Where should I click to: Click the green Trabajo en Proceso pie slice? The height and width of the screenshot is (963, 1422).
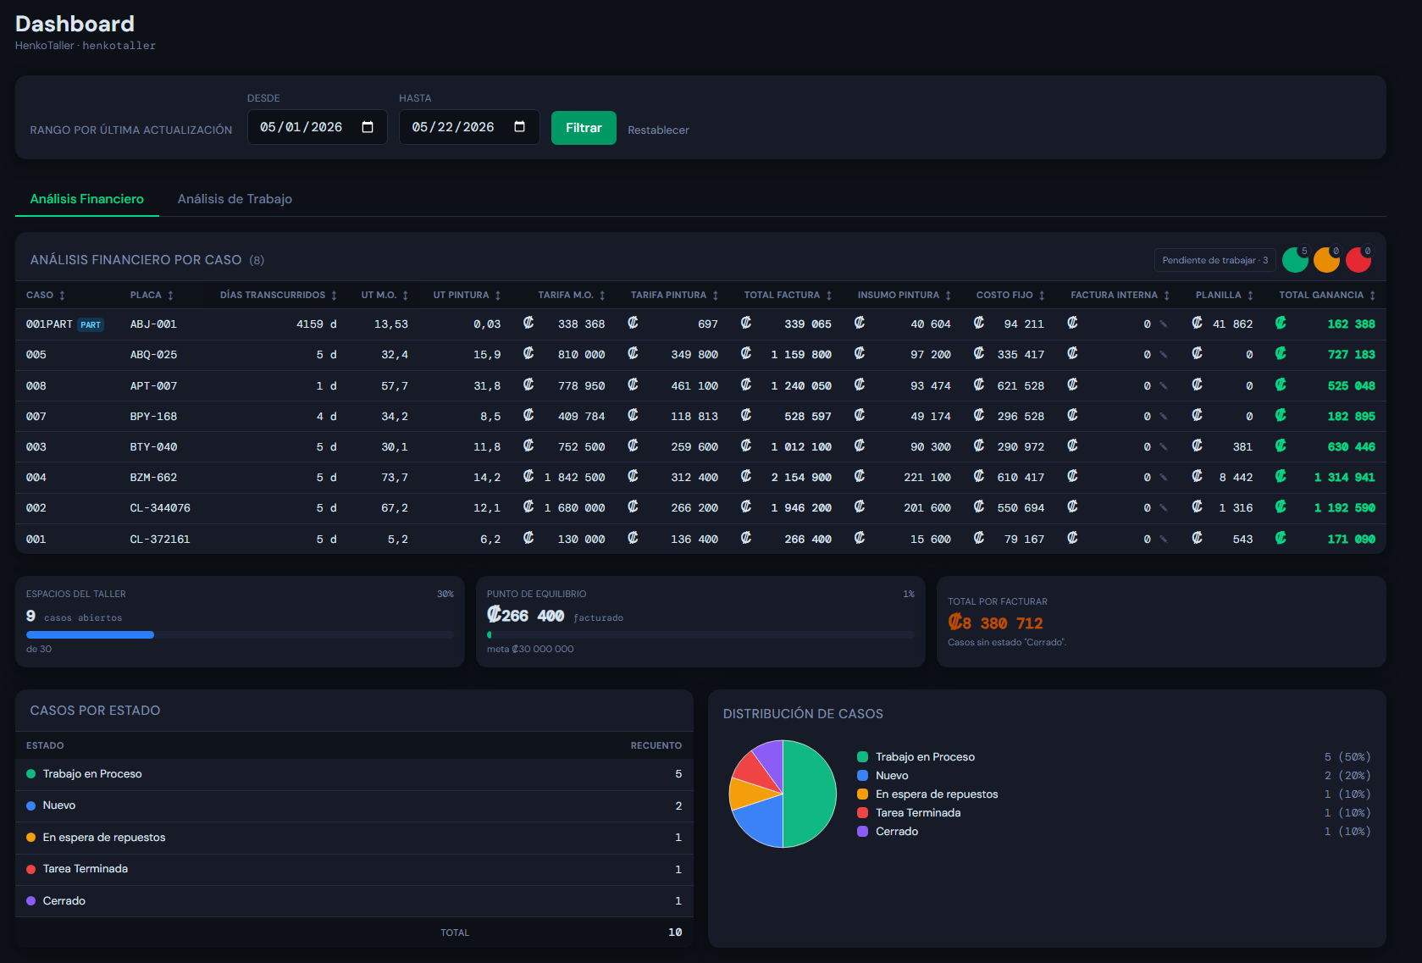pos(811,794)
